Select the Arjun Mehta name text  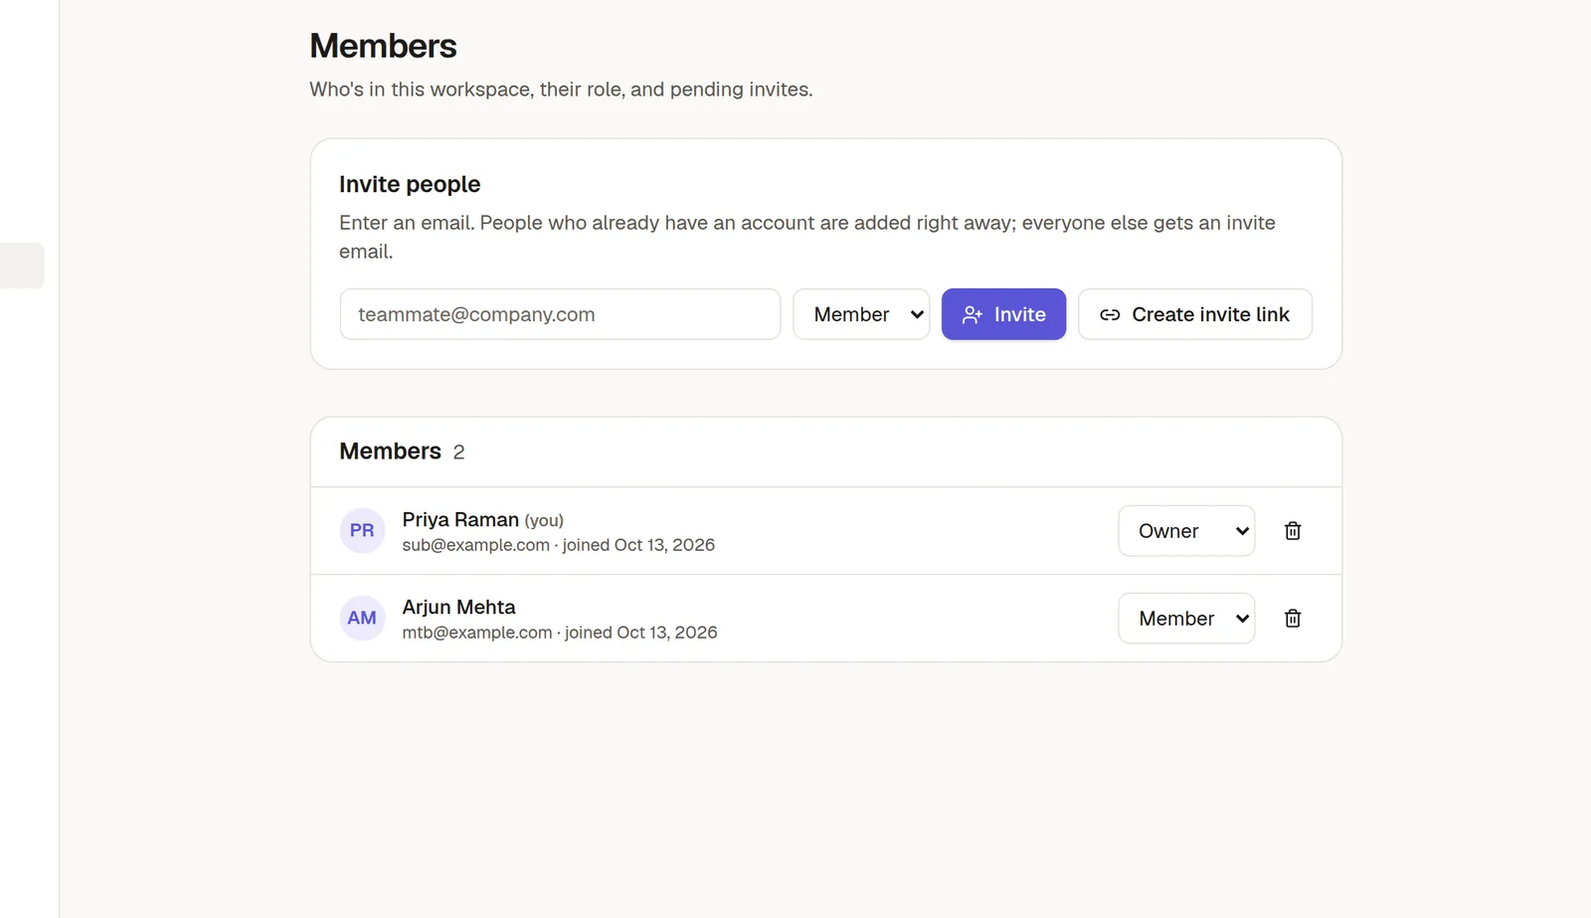pos(458,607)
